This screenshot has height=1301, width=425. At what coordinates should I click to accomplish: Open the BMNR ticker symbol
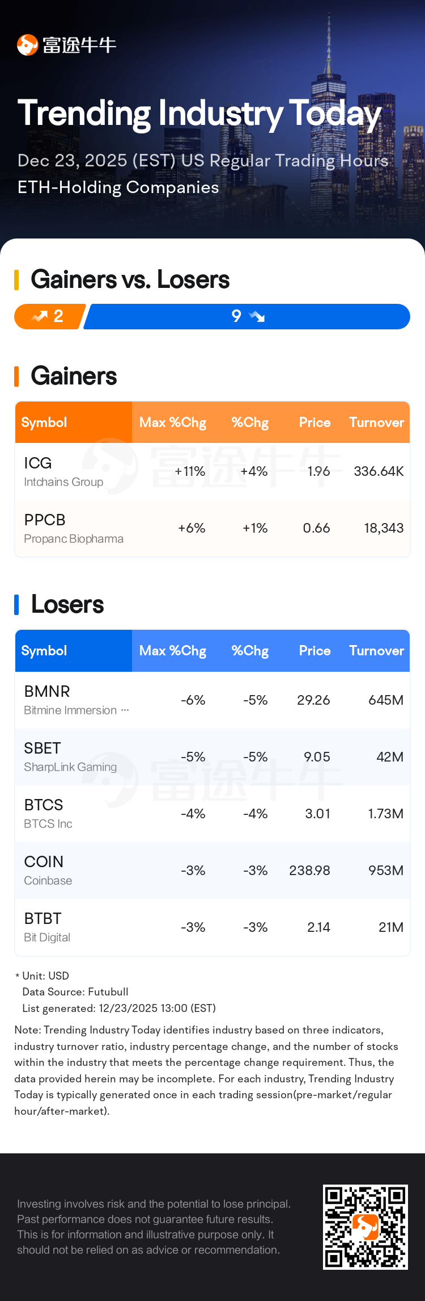point(47,692)
